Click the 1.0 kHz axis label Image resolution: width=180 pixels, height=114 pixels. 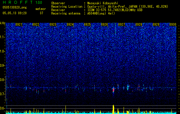[2, 51]
